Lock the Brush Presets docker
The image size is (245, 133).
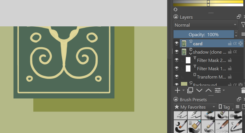(x=176, y=99)
